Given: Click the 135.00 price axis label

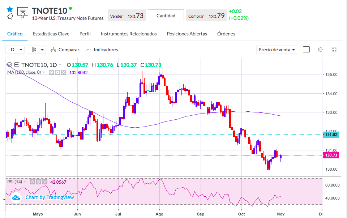Looking at the screenshot, I should click(x=331, y=74).
